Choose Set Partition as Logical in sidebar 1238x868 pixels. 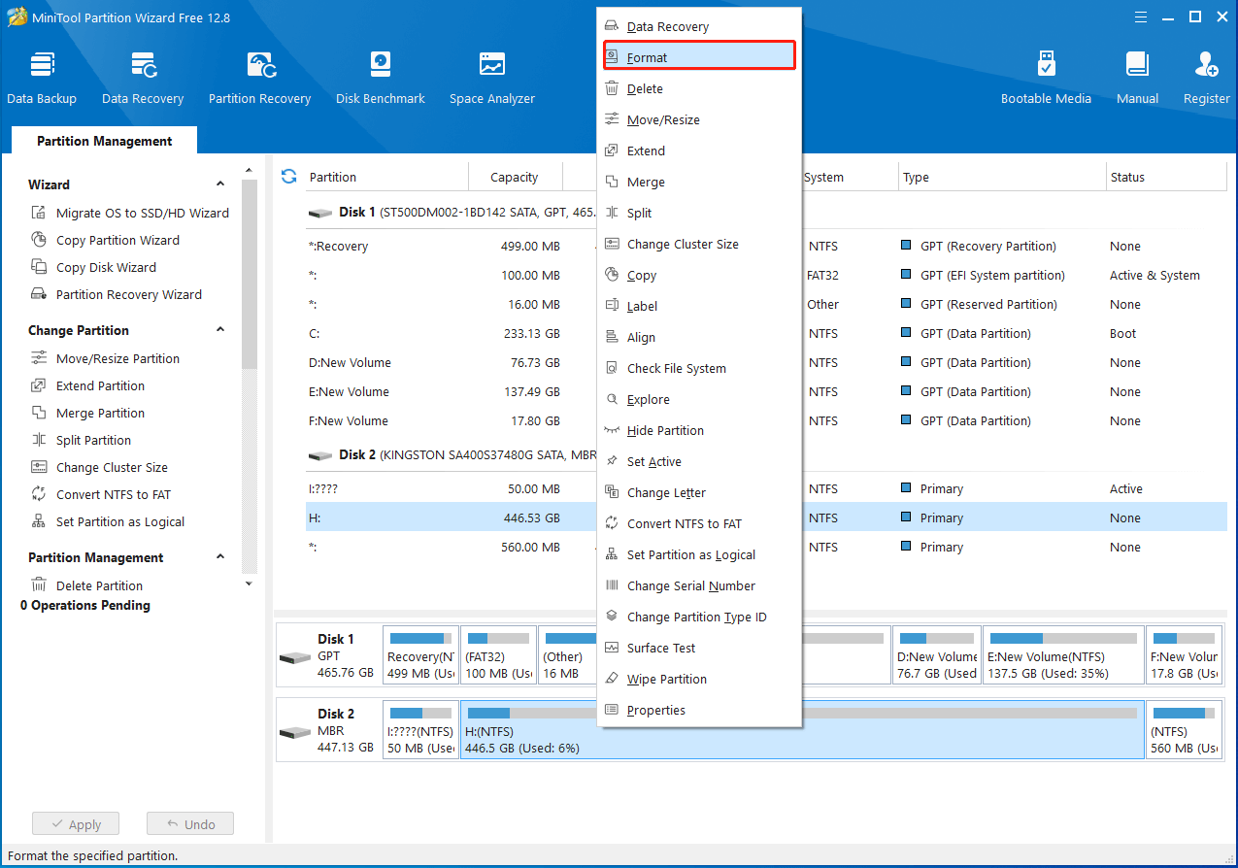click(x=108, y=521)
